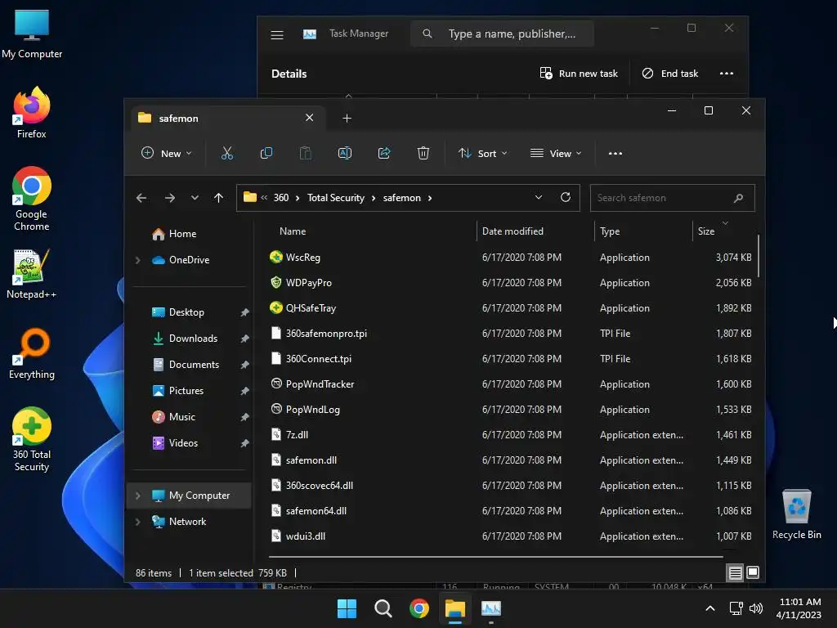Image resolution: width=837 pixels, height=628 pixels.
Task: Click the Share icon in Explorer toolbar
Action: pos(384,153)
